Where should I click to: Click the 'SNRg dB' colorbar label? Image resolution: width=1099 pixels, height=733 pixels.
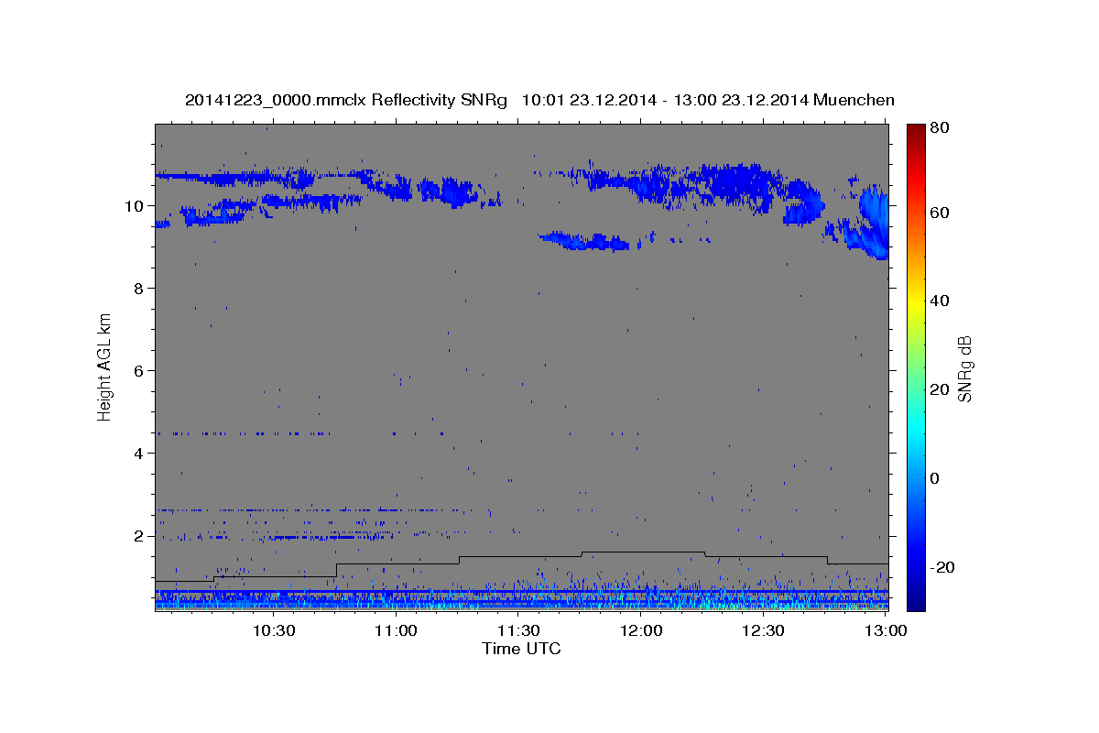tap(964, 368)
